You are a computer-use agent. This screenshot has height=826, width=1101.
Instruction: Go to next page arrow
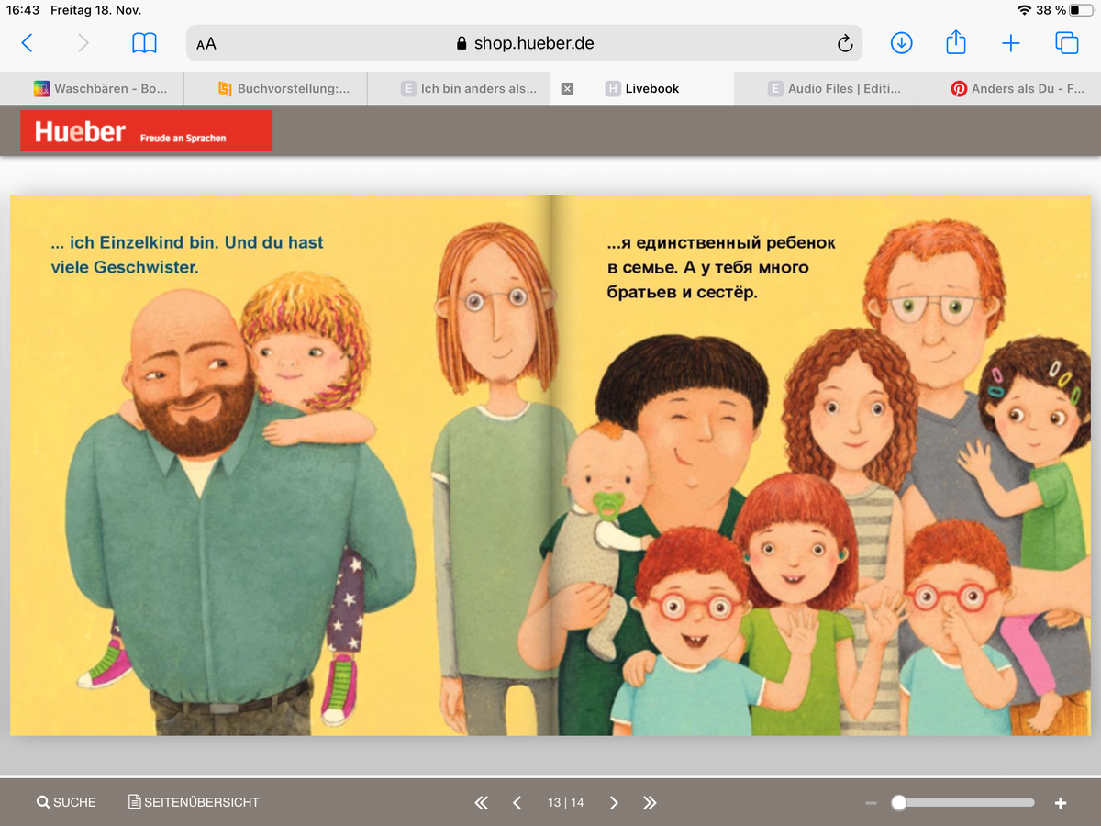(614, 803)
